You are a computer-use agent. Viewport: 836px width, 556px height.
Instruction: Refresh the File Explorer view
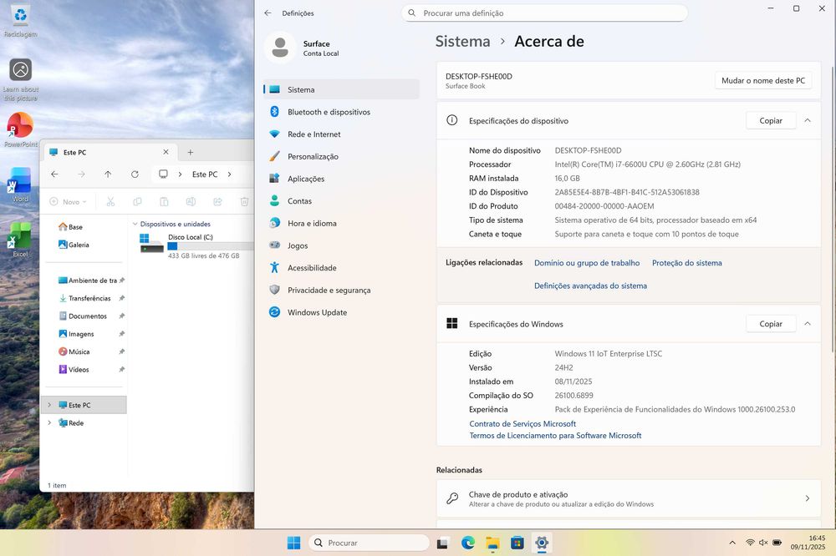pyautogui.click(x=135, y=174)
